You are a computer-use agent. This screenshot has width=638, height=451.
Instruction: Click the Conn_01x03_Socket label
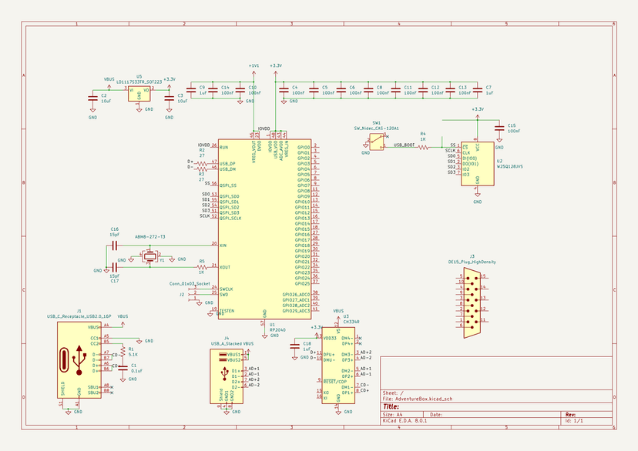click(x=190, y=283)
